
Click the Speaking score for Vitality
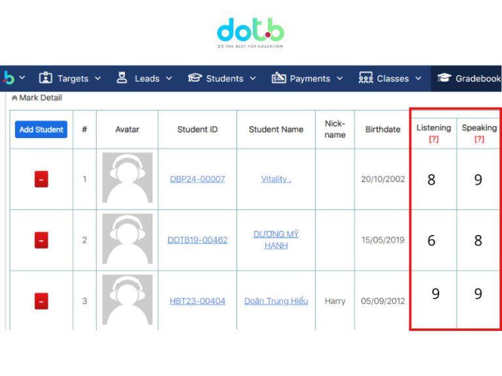click(478, 180)
